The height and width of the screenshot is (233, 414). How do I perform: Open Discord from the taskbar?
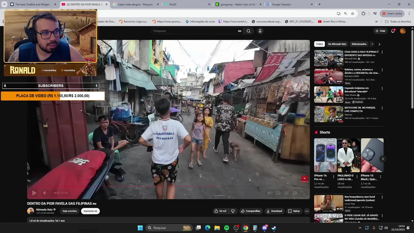(265, 228)
